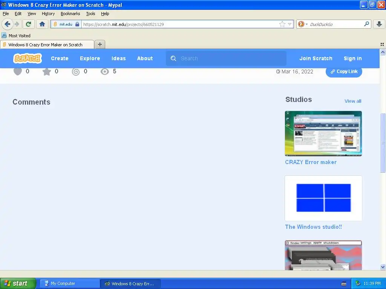Screen dimensions: 386x289
Task: Click the vertical scrollbar thumb
Action: 383,143
